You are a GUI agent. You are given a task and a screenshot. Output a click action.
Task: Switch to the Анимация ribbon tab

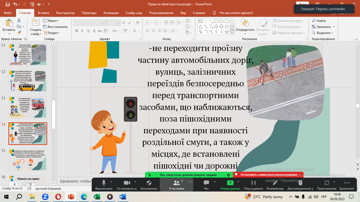click(111, 13)
